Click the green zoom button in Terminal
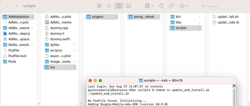The image size is (250, 106). click(100, 80)
